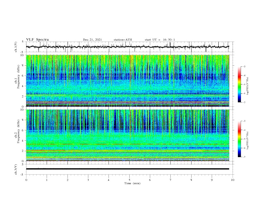Click the "-7" tick on the ch.1 colorbar
Viewport: 262px width, 202px height.
pyautogui.click(x=244, y=102)
